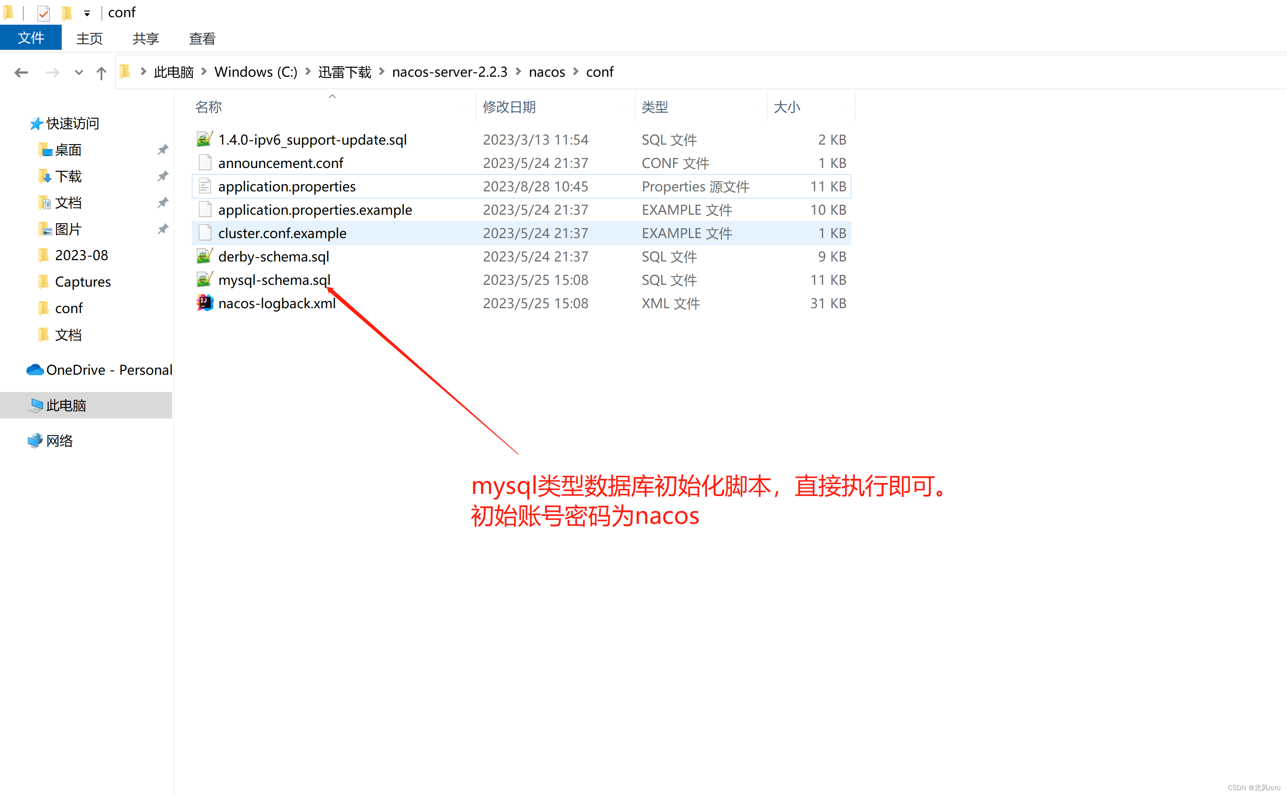Click pin icon next to 桌面
This screenshot has width=1287, height=795.
click(x=163, y=150)
